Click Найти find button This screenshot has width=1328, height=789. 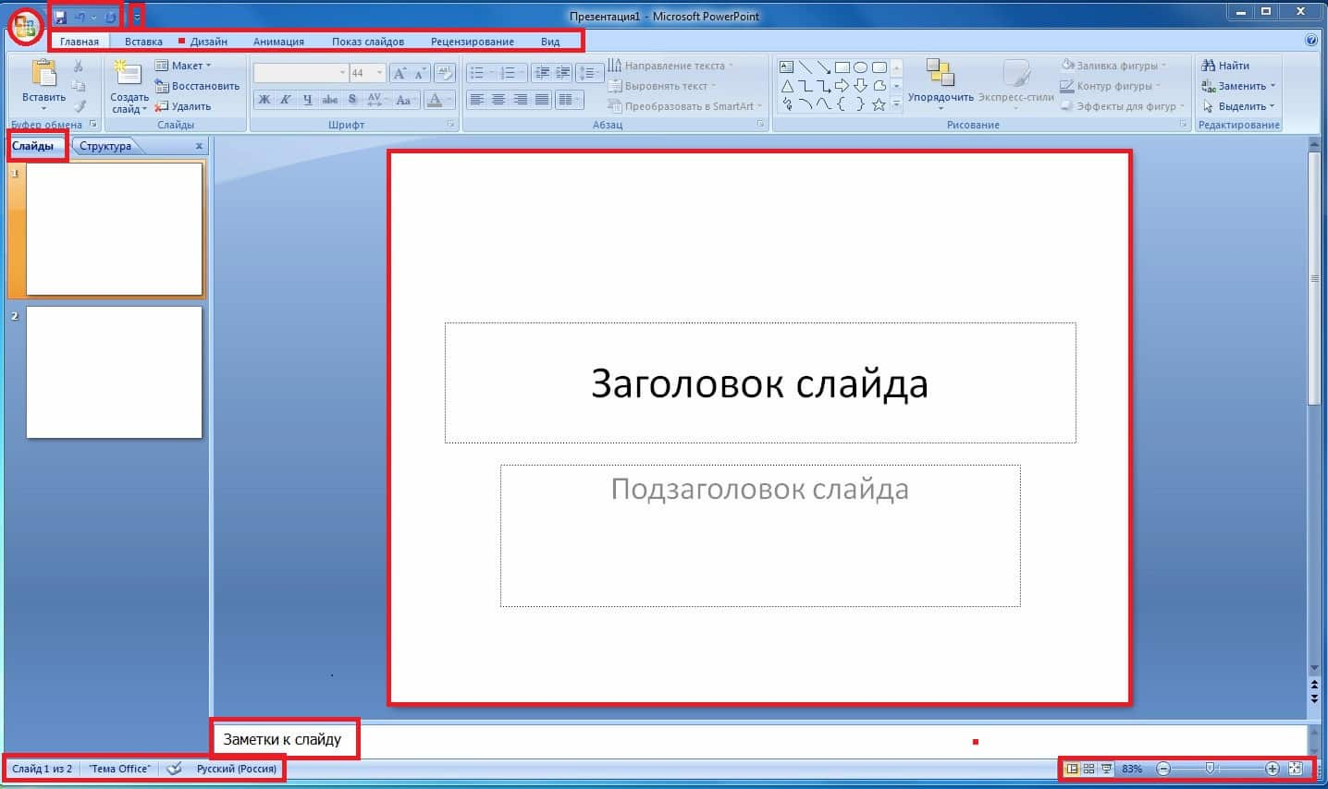click(x=1226, y=66)
